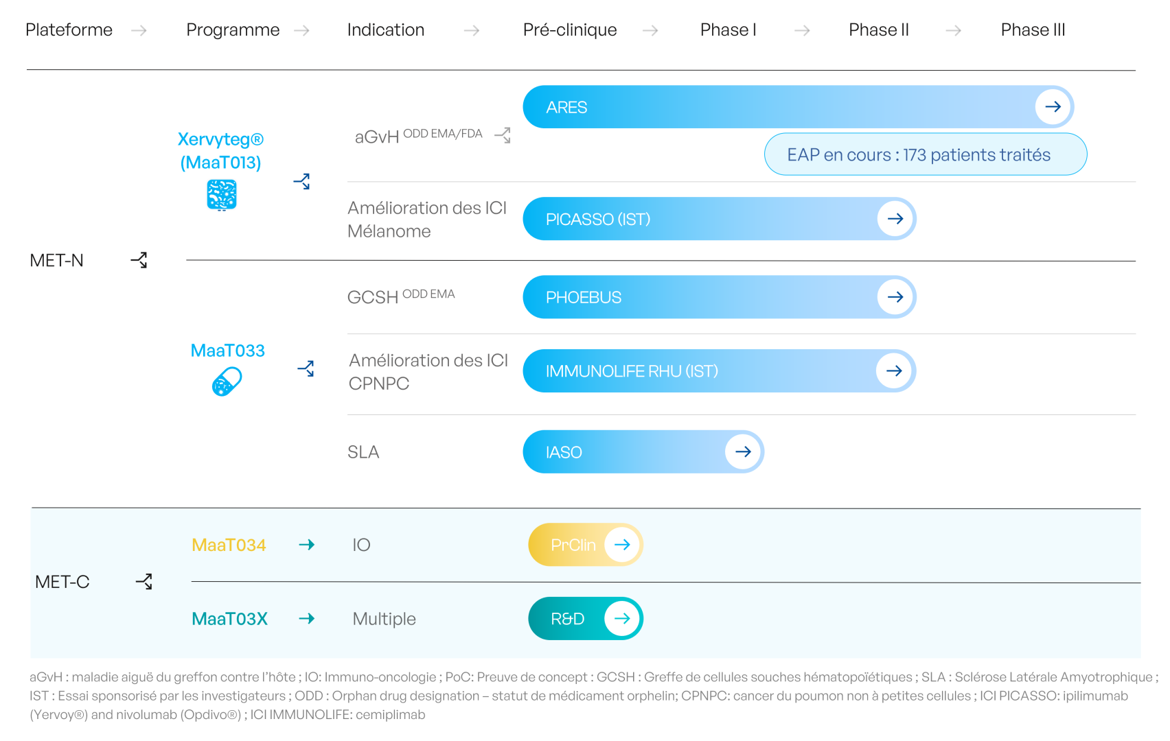Viewport: 1170px width, 741px height.
Task: Open the MaaT03X program link
Action: pyautogui.click(x=229, y=619)
